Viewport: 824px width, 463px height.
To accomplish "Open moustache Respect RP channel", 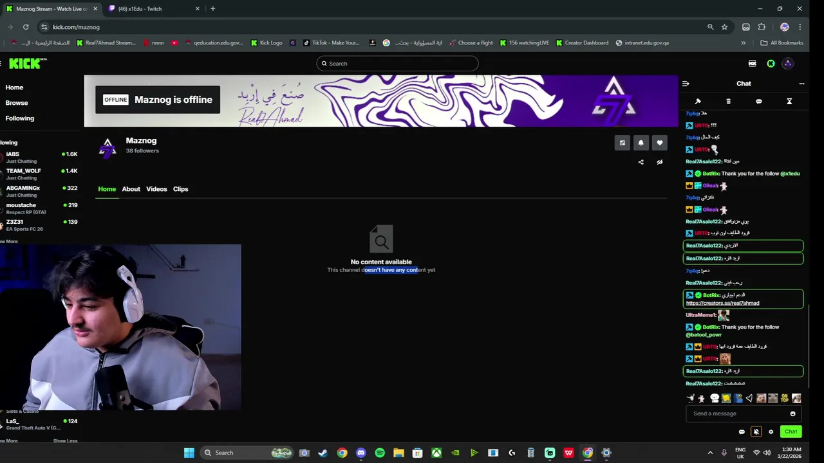I will (39, 208).
